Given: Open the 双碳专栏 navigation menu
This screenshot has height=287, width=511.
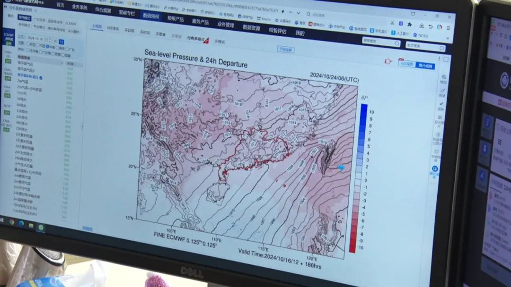Looking at the screenshot, I should click(127, 13).
